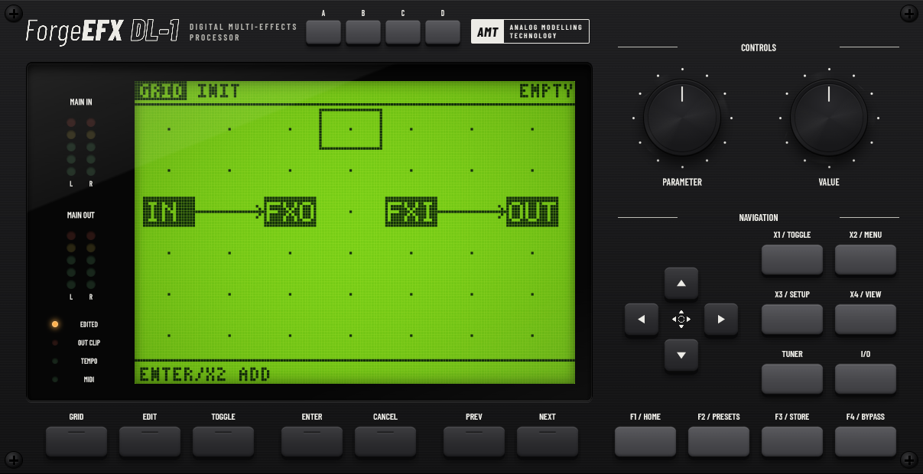Click the AMT Analog Modelling Technology logo
Image resolution: width=923 pixels, height=474 pixels.
point(530,31)
